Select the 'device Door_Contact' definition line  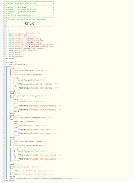(x=24, y=33)
